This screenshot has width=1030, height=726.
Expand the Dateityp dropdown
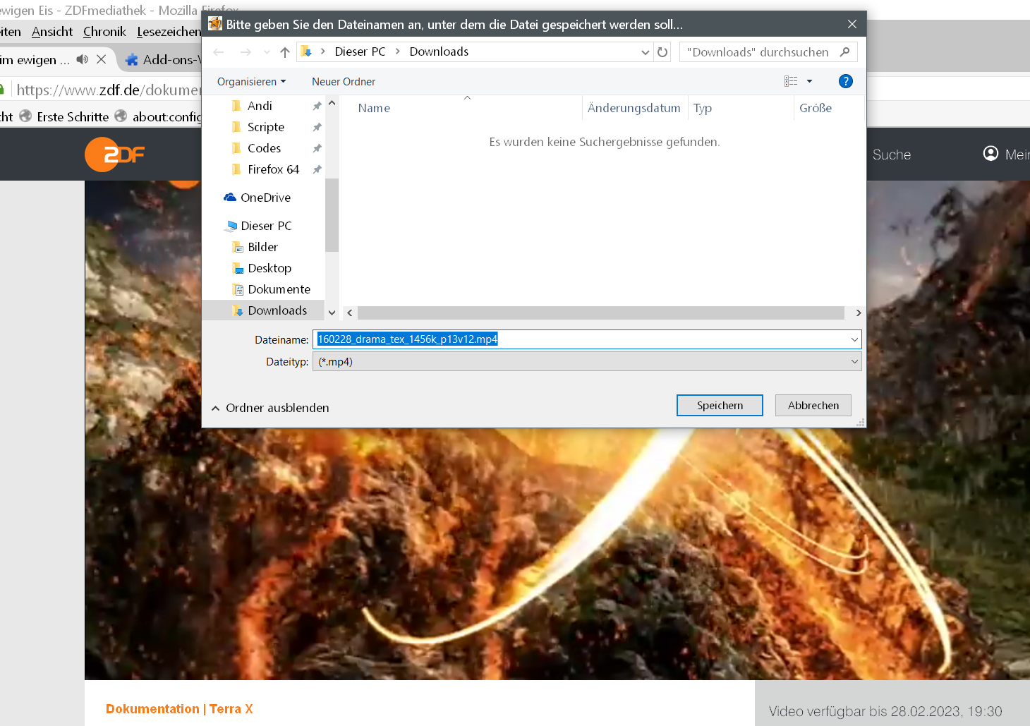click(854, 362)
